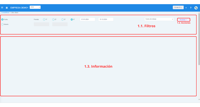Focus the start date field 01-01-2024
Screen dimensions: 200x107
point(87,19)
